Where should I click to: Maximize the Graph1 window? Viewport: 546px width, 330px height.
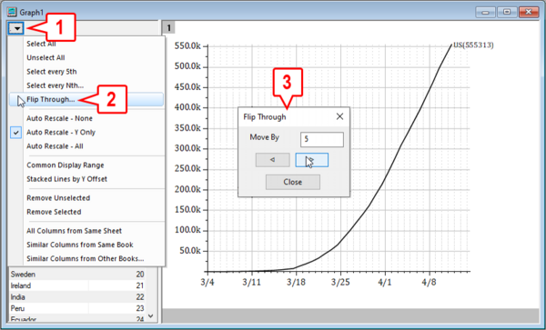coord(507,12)
